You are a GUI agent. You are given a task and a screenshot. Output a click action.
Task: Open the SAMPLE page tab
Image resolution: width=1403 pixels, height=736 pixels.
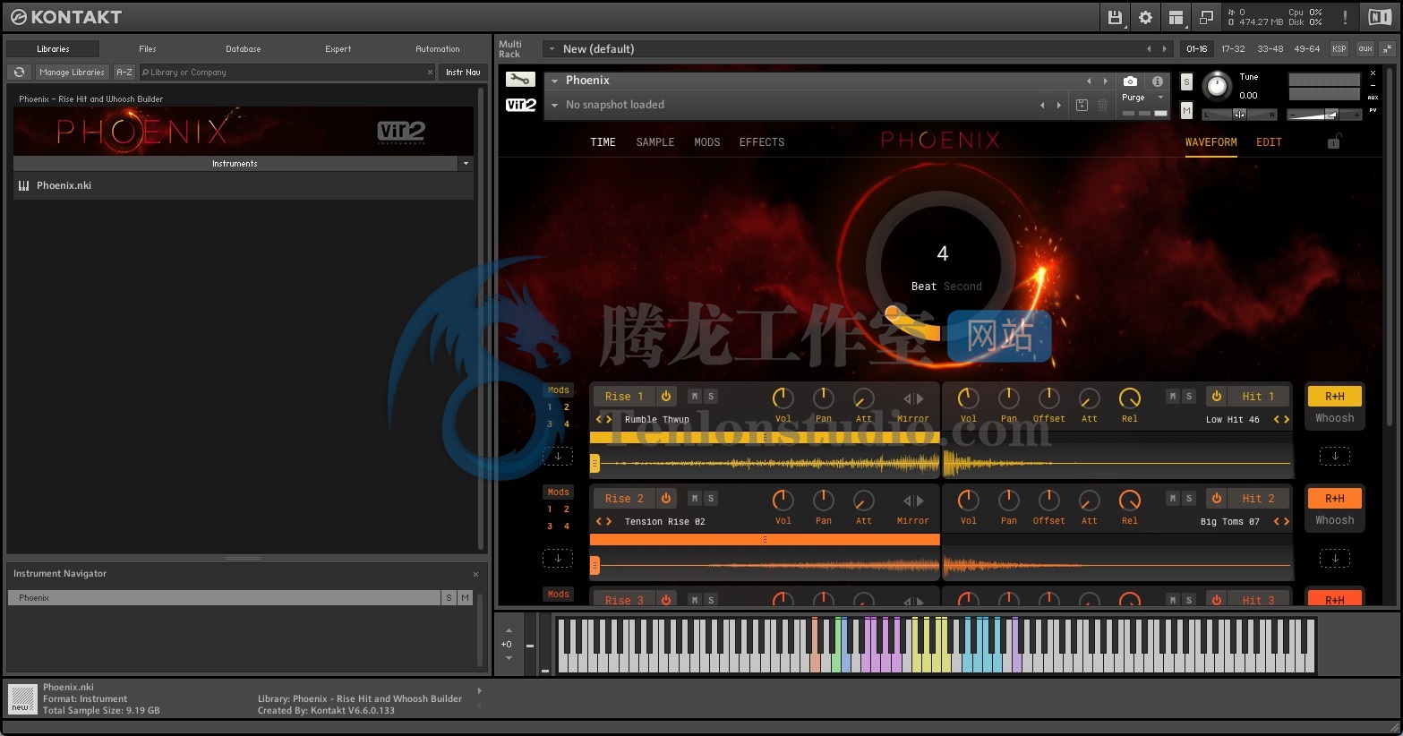click(x=655, y=142)
